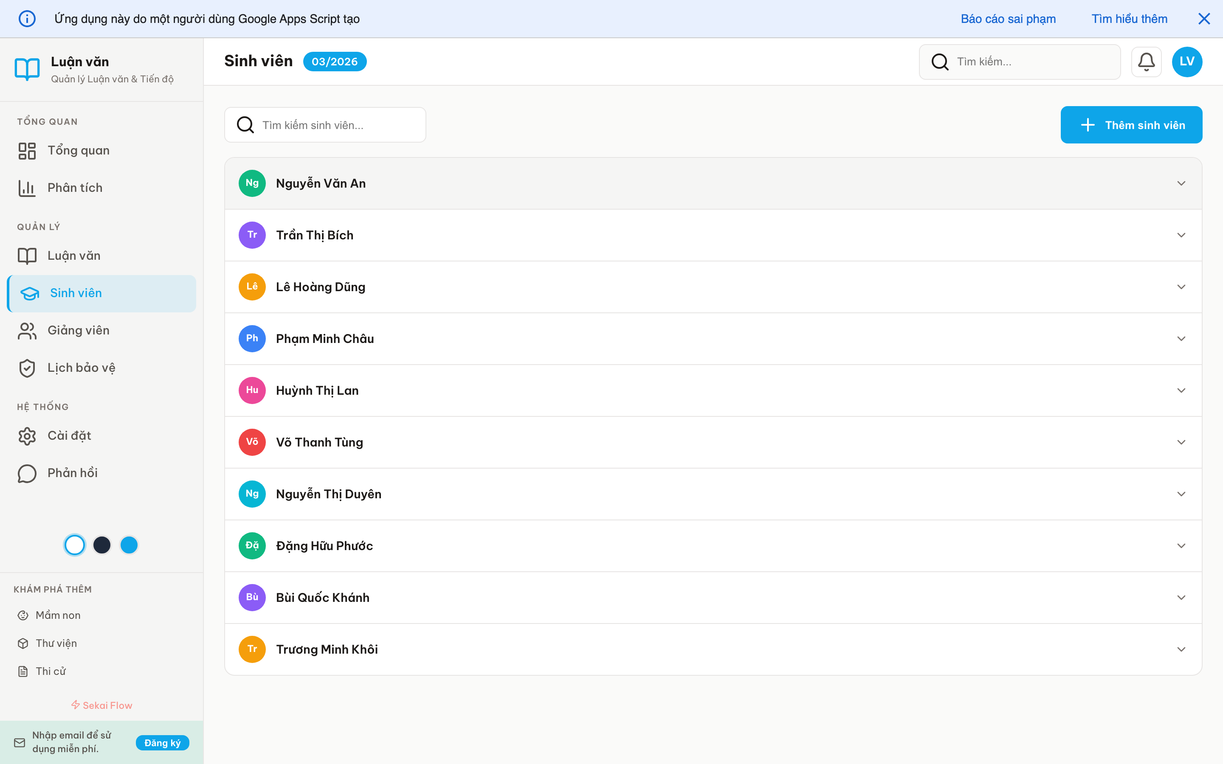
Task: Click the Sinh viên graduation cap icon
Action: (x=29, y=293)
